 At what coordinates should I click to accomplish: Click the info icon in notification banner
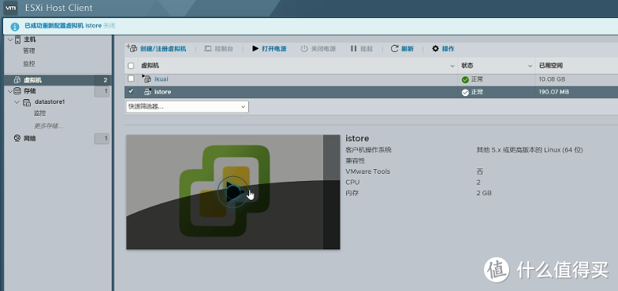pos(14,27)
